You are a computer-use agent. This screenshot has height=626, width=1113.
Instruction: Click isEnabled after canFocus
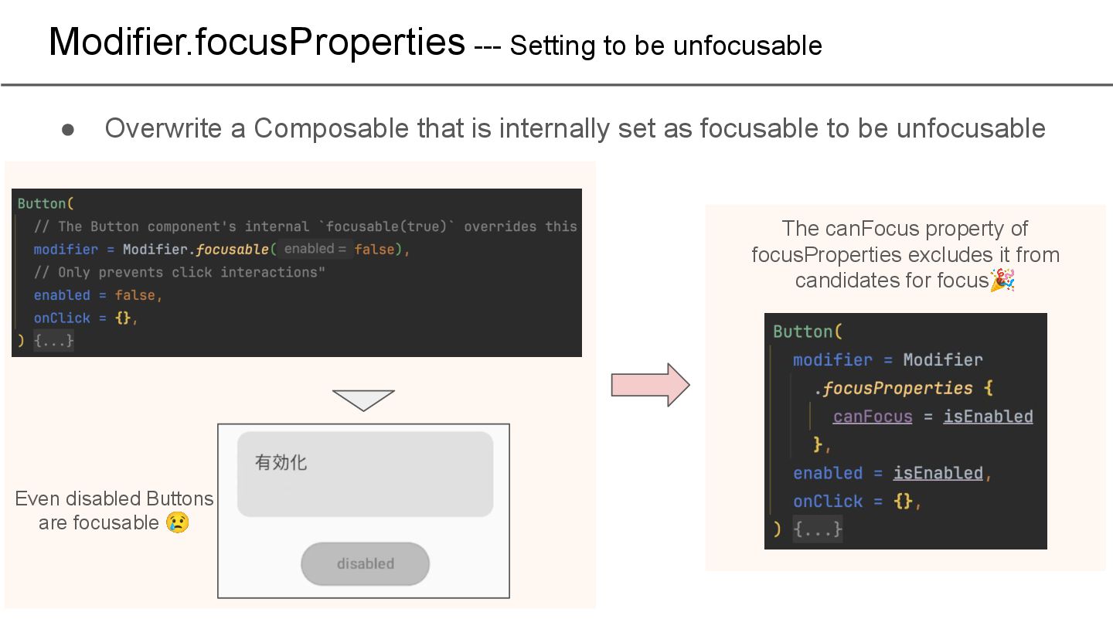pyautogui.click(x=988, y=417)
